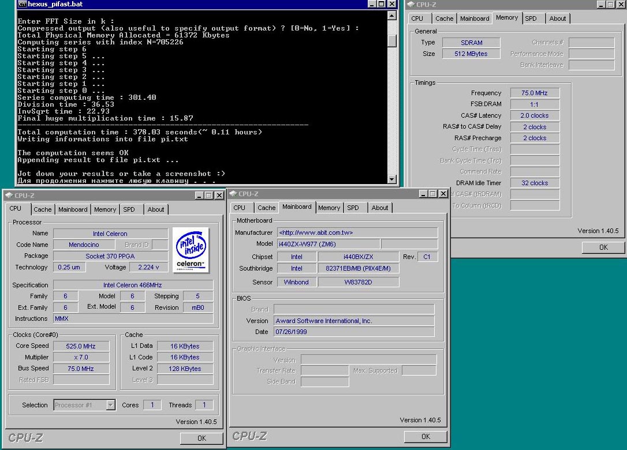The image size is (627, 450).
Task: Click the SDRAM memory type value
Action: tap(472, 42)
